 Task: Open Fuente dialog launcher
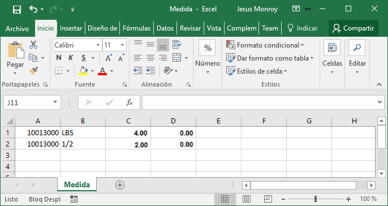pyautogui.click(x=124, y=85)
